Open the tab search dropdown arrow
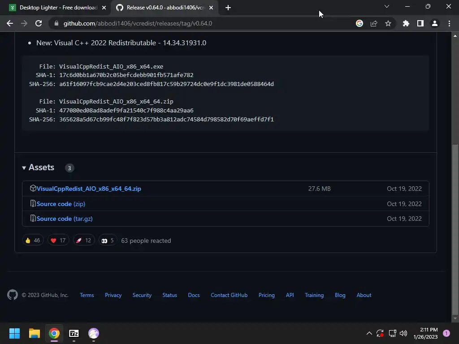Viewport: 459px width, 344px height. tap(387, 6)
